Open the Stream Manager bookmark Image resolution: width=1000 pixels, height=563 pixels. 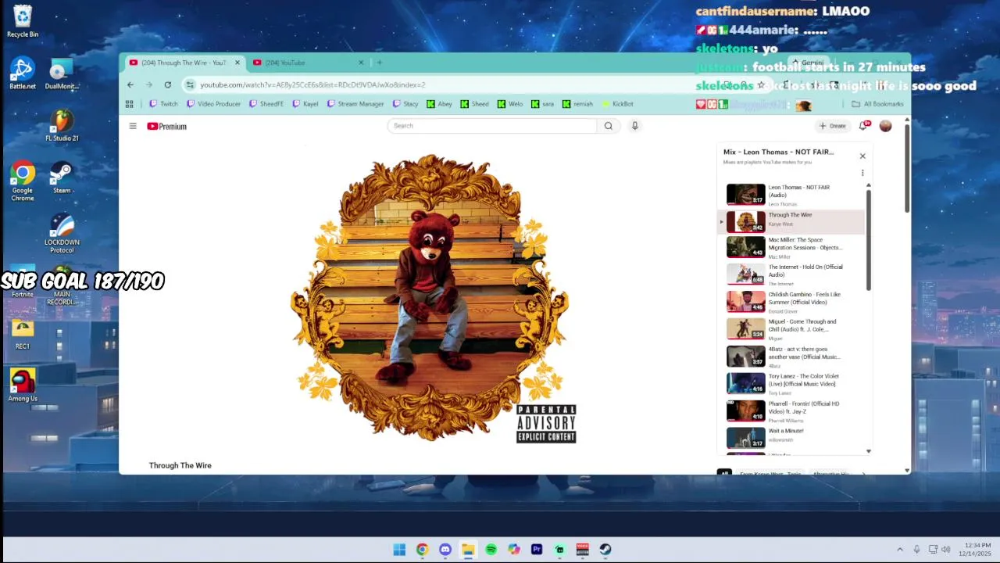[x=355, y=104]
